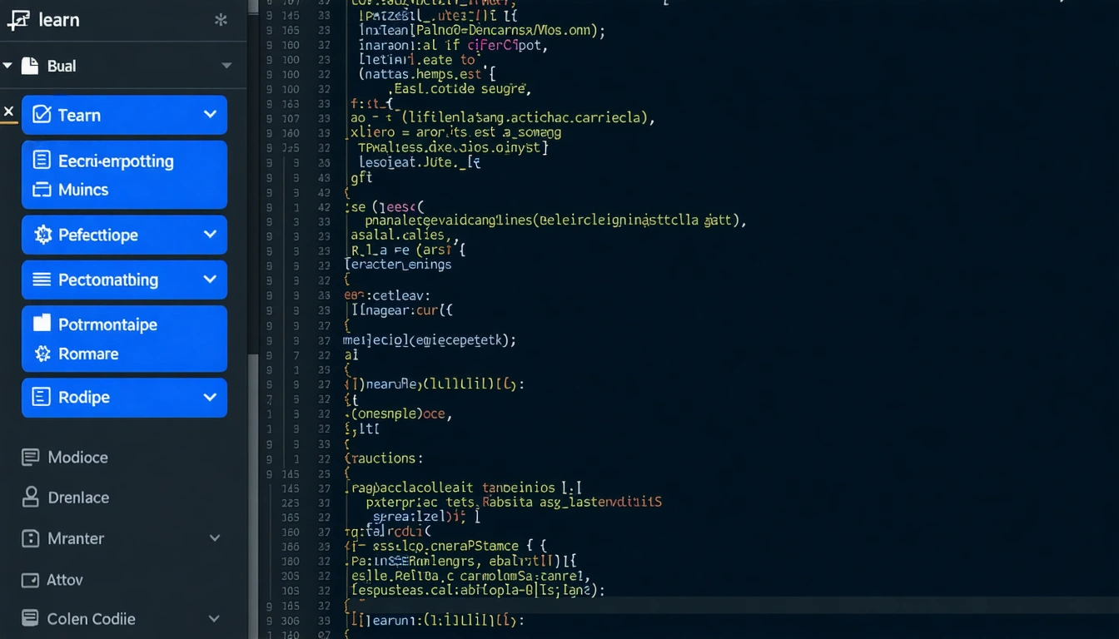Image resolution: width=1119 pixels, height=639 pixels.
Task: Click the Muincs card icon
Action: click(42, 190)
